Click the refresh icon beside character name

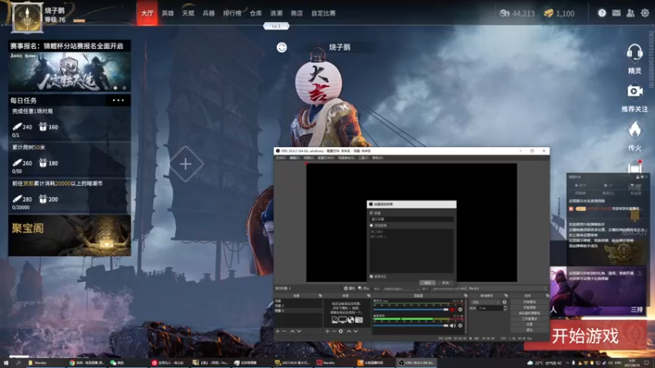(282, 47)
